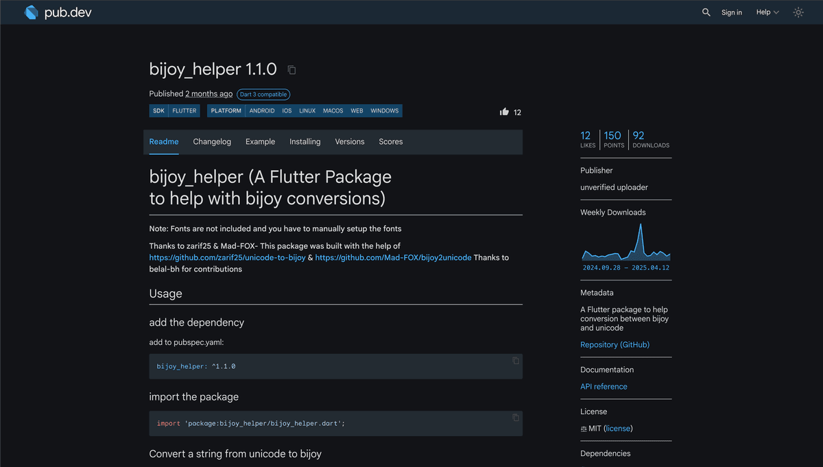Click the OSI icon beside the MIT license
Image resolution: width=823 pixels, height=467 pixels.
click(584, 428)
